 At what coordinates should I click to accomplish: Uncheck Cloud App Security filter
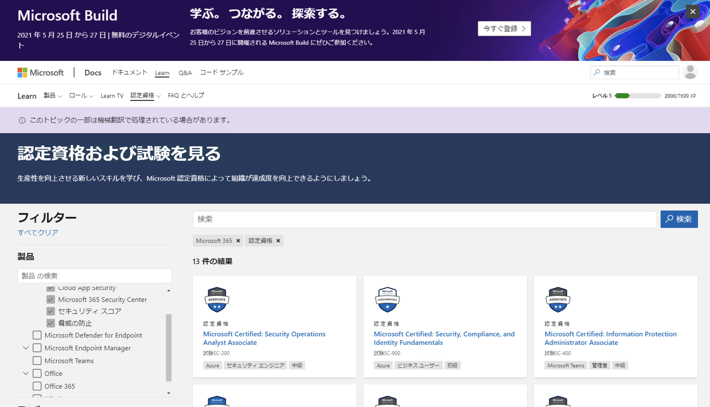[51, 288]
